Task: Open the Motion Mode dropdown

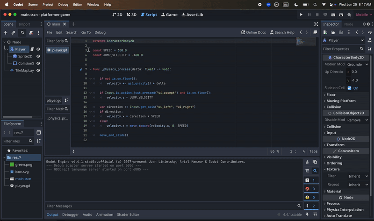Action: click(356, 64)
